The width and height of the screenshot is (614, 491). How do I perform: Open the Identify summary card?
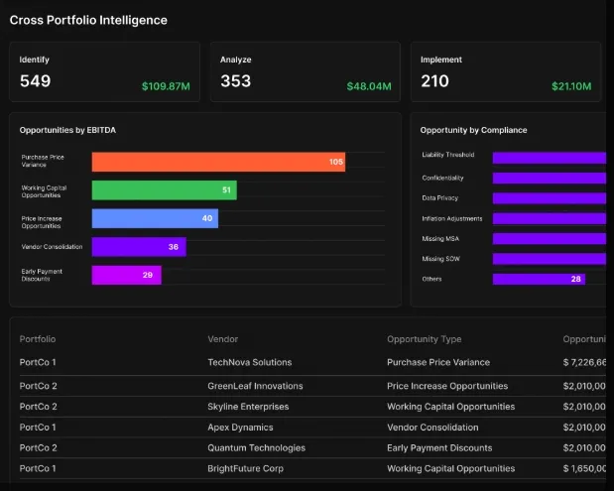click(x=104, y=71)
